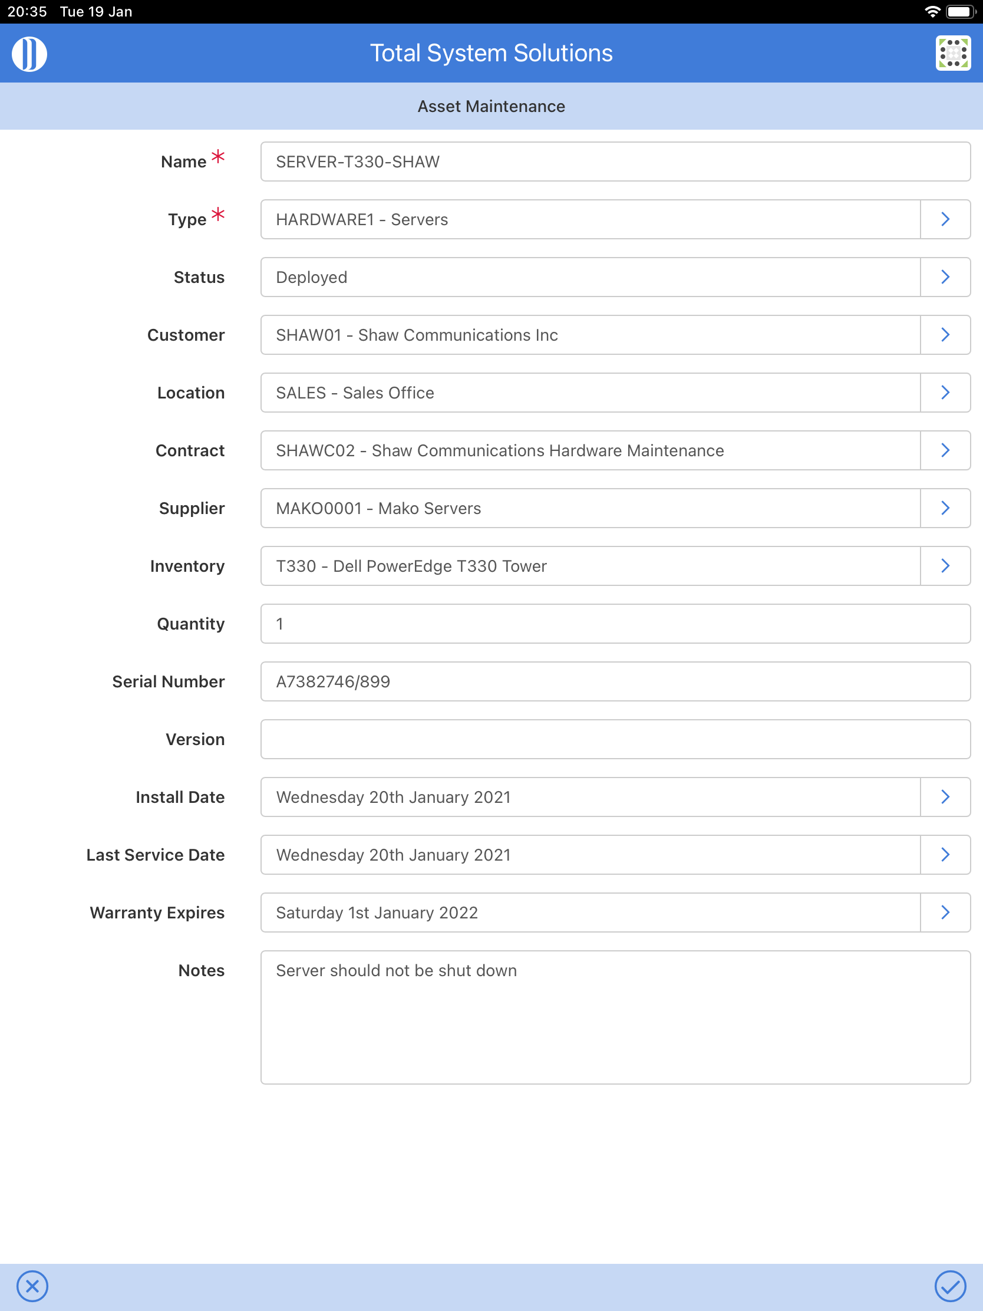This screenshot has height=1311, width=983.
Task: Pick Install Date via chevron
Action: pyautogui.click(x=945, y=797)
